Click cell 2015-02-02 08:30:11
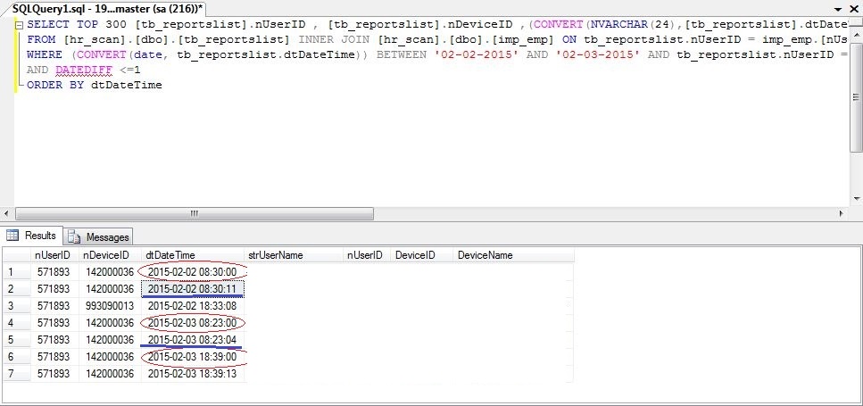Viewport: 863px width, 406px height. click(x=193, y=289)
